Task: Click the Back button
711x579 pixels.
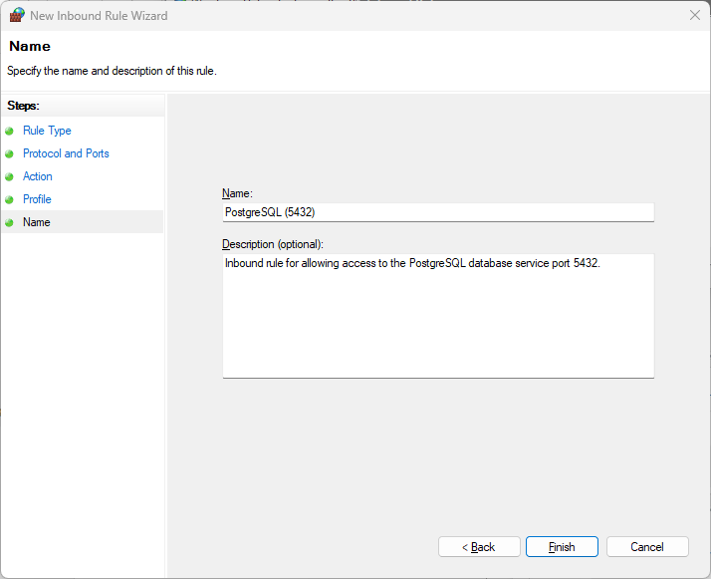Action: coord(479,547)
